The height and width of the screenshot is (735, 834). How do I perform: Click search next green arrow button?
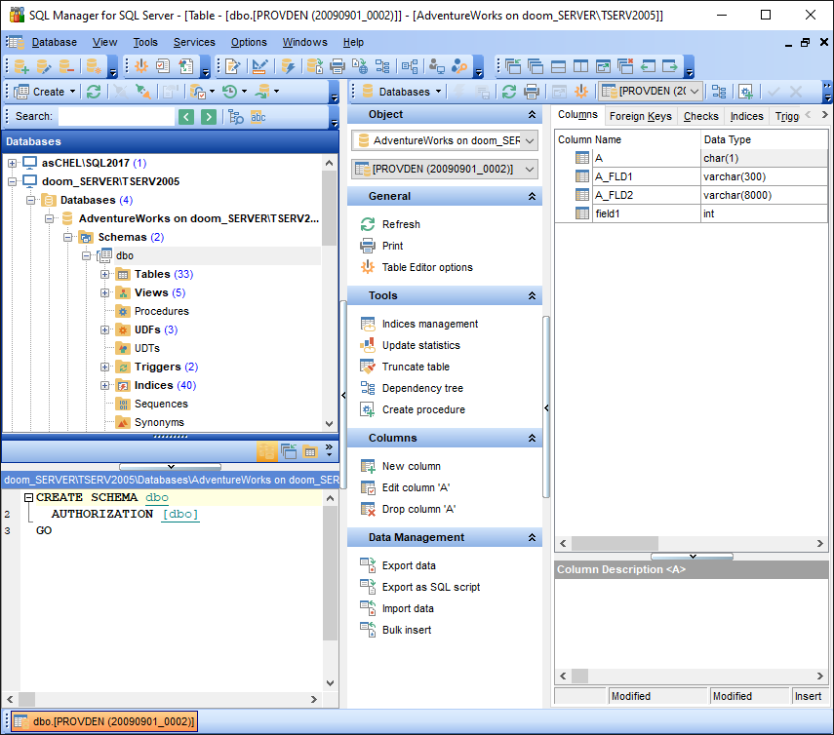click(x=209, y=116)
